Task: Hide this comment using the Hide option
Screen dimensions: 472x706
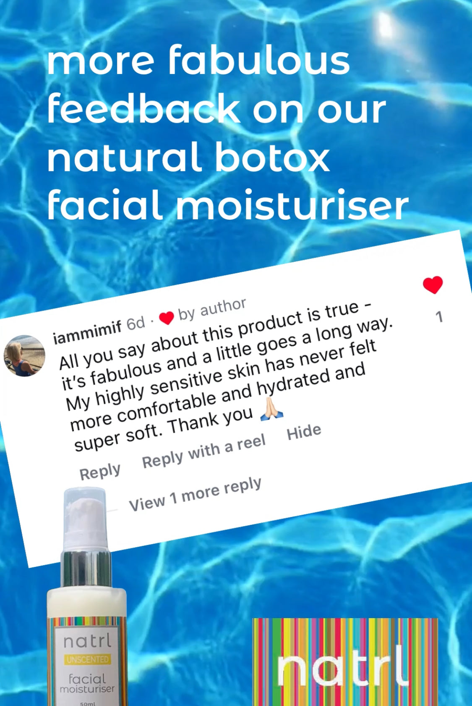Action: (304, 432)
